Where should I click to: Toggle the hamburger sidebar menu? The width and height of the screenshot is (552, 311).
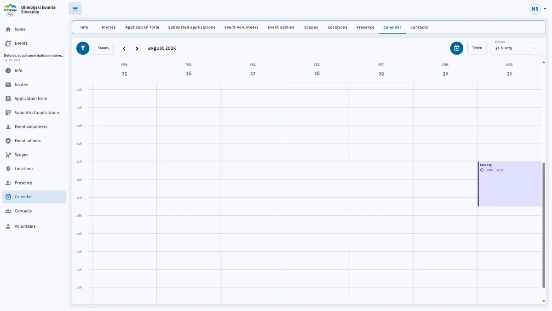tap(75, 9)
